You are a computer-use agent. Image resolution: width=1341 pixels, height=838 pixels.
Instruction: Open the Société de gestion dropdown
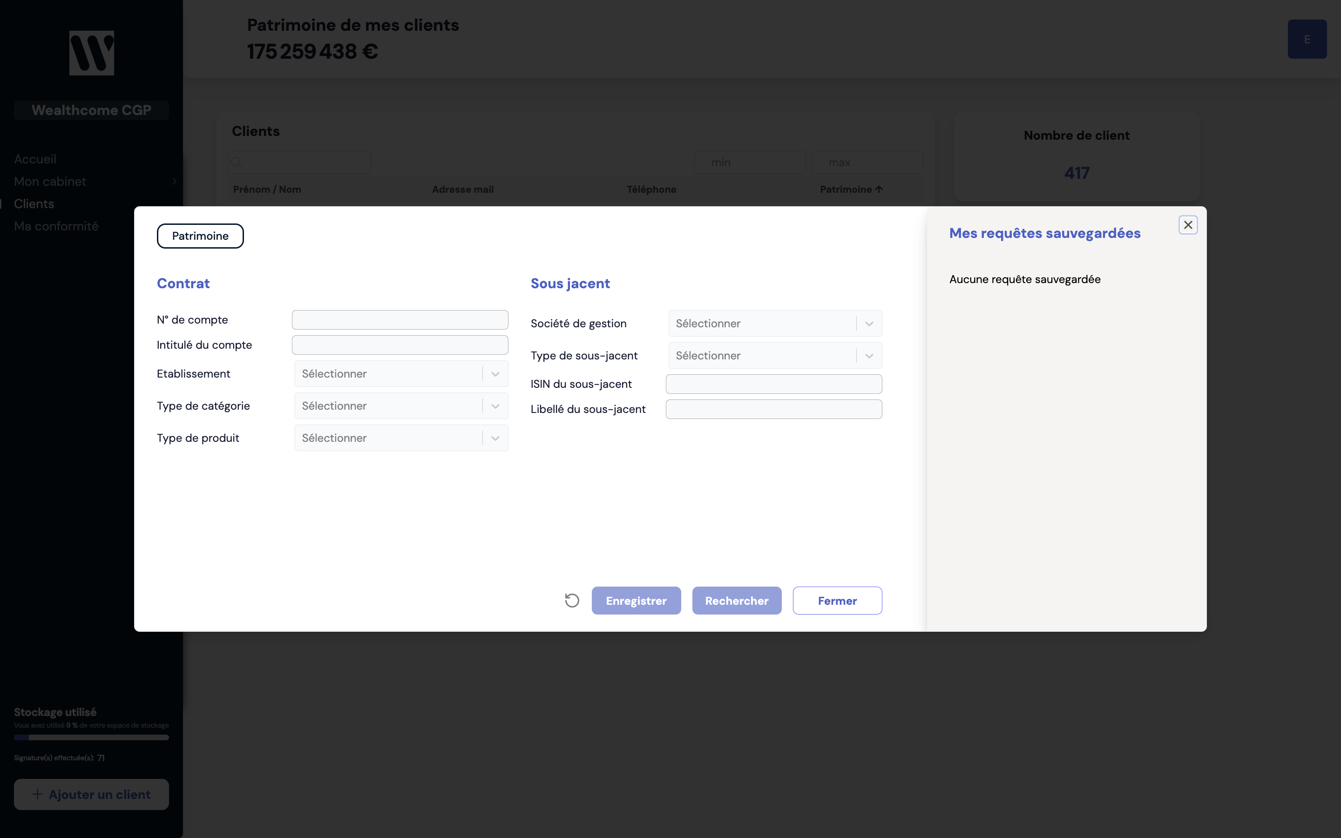(x=775, y=323)
